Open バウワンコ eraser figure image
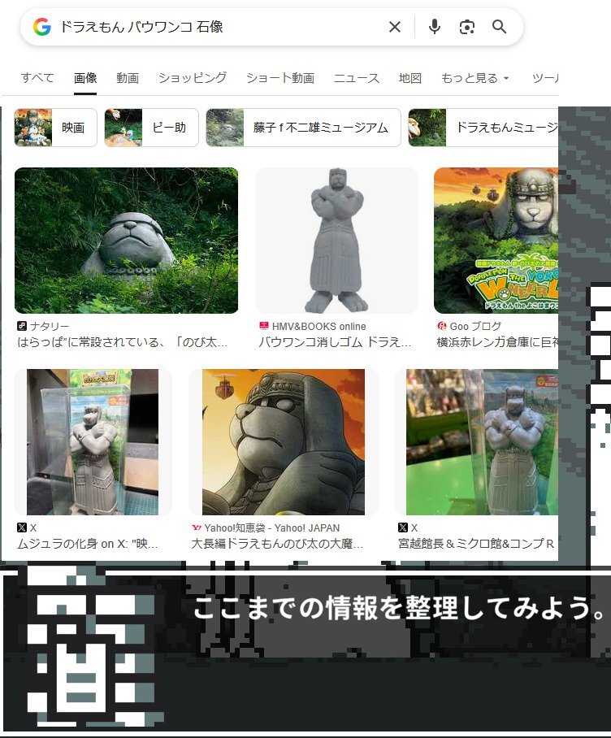The image size is (611, 738). tap(336, 240)
